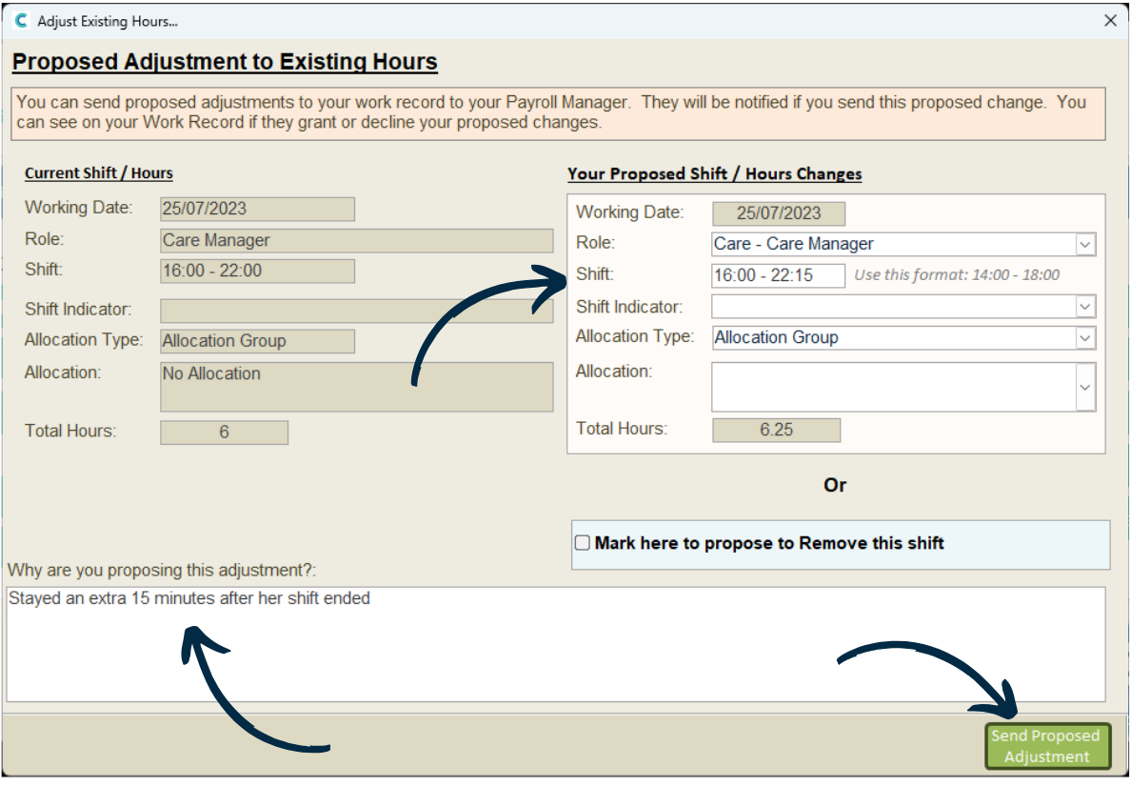This screenshot has height=786, width=1131.
Task: Expand the proposed Shift Indicator dropdown
Action: click(x=1085, y=307)
